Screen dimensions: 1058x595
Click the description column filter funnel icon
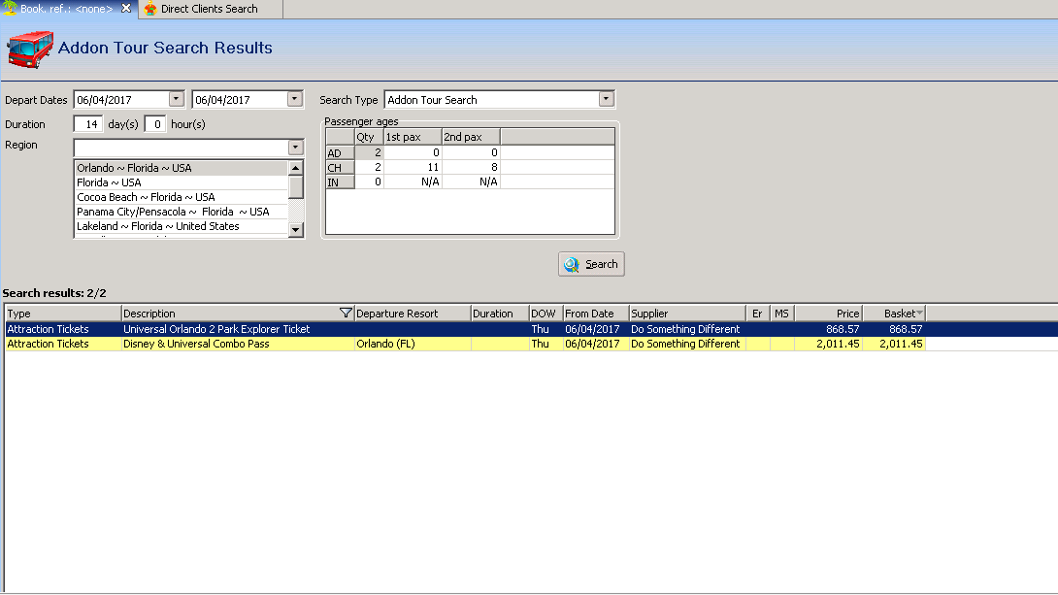coord(346,313)
